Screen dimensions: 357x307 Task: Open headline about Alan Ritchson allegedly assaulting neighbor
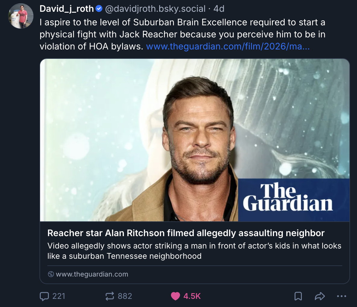(x=186, y=233)
